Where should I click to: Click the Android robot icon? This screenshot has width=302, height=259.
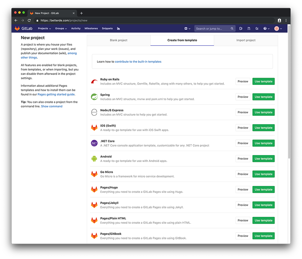click(94, 159)
